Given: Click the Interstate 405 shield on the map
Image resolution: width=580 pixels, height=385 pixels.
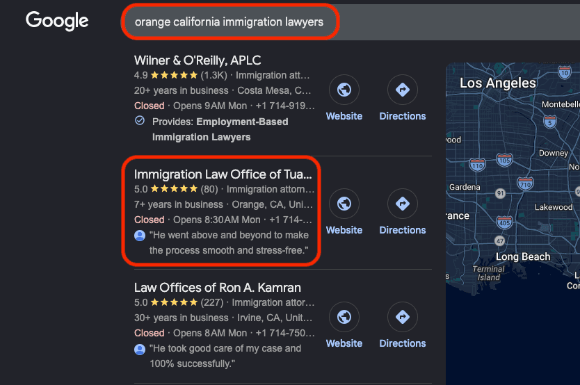Looking at the screenshot, I should tap(504, 222).
